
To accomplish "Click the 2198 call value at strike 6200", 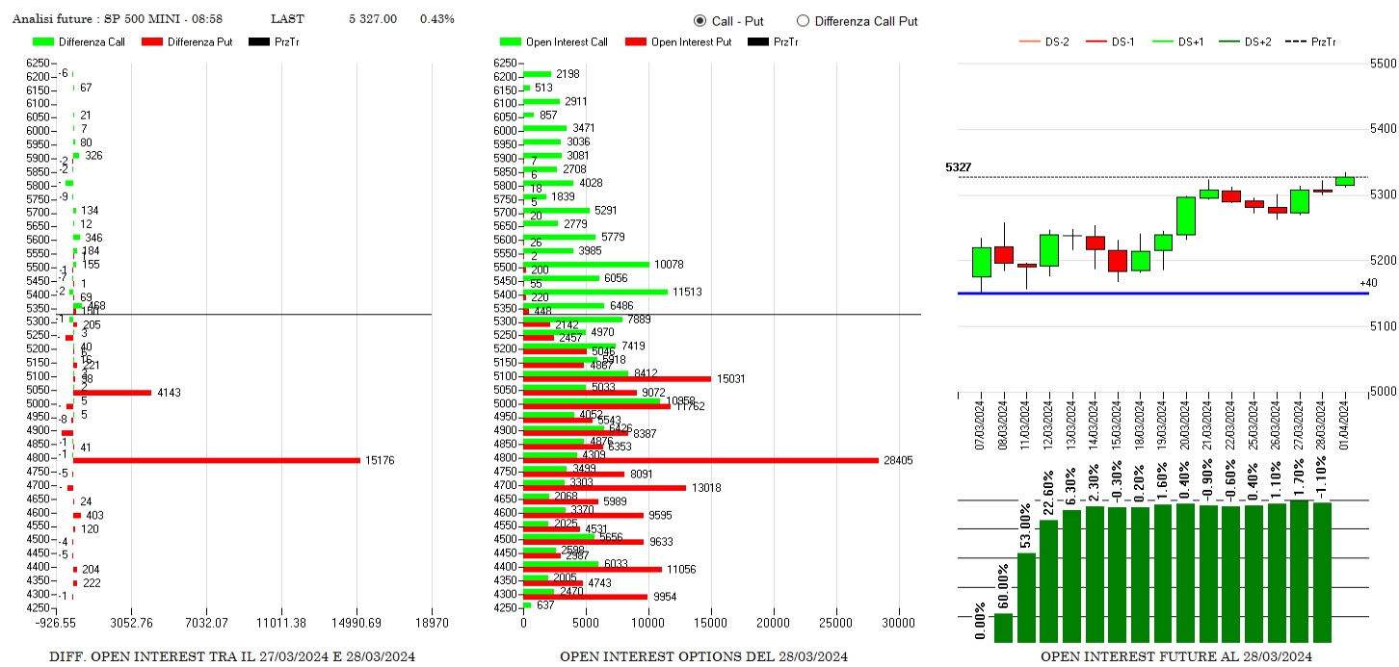I will click(x=568, y=73).
